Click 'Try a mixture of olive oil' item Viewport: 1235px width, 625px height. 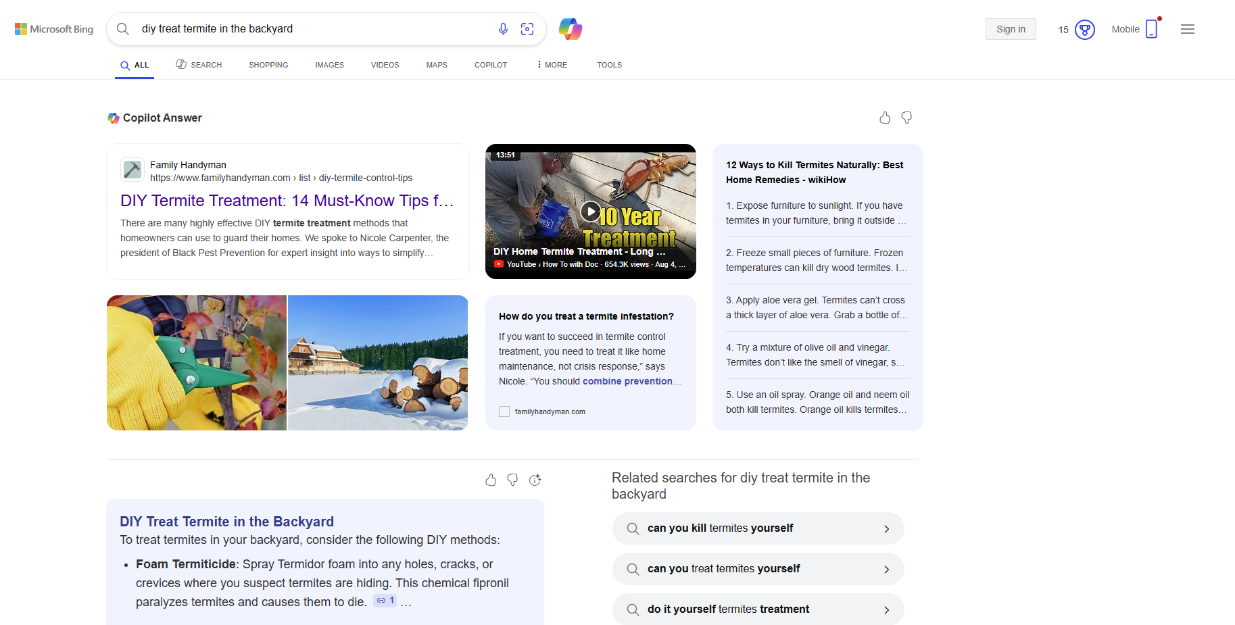coord(817,355)
